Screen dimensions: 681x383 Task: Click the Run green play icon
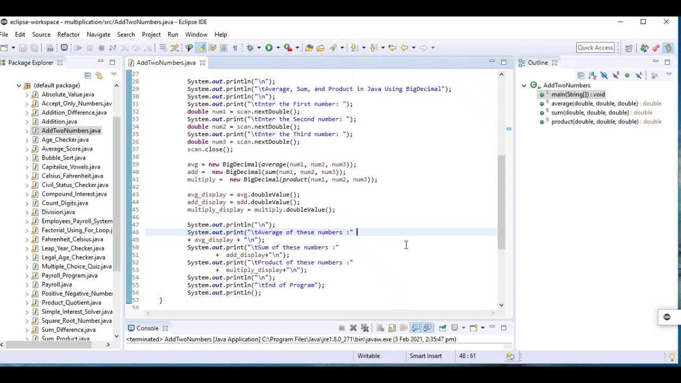[269, 48]
